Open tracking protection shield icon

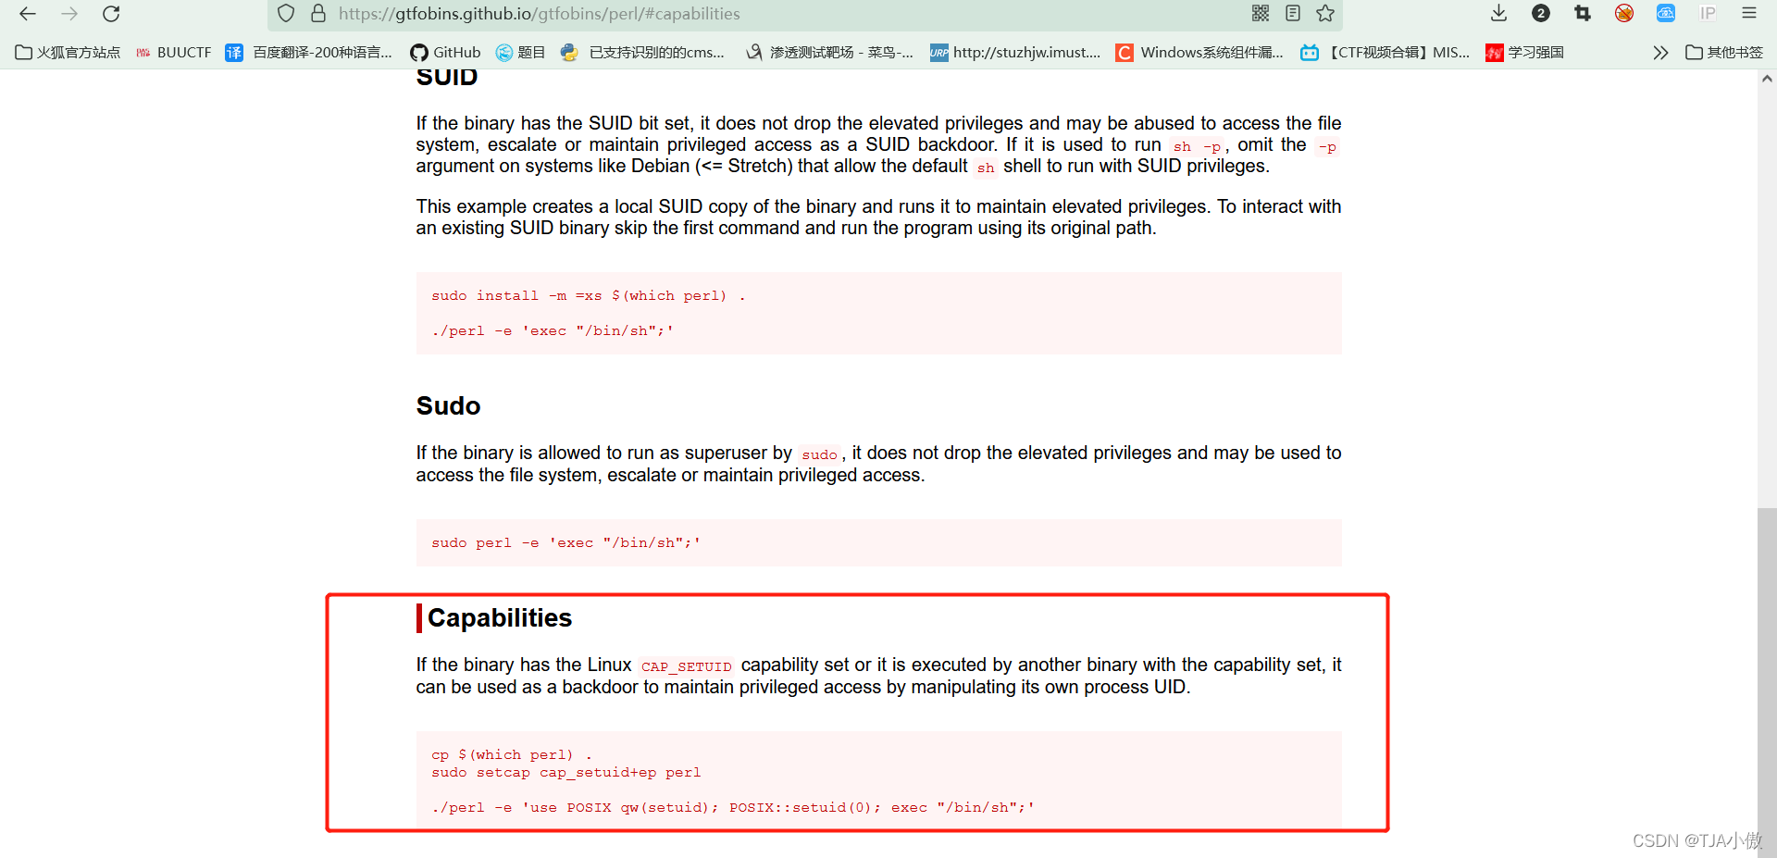(286, 14)
